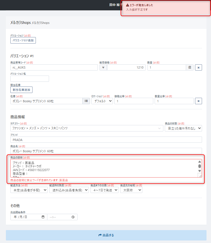Screen dimensions: 211x243
Task: Click the description scrollbar up arrow
Action: click(x=200, y=162)
